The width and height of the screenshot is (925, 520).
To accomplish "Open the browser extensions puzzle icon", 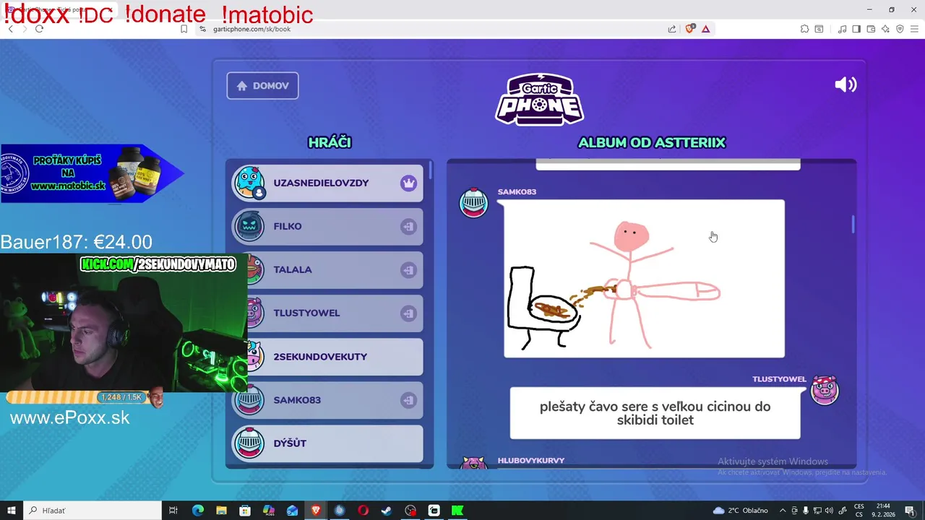I will 804,29.
